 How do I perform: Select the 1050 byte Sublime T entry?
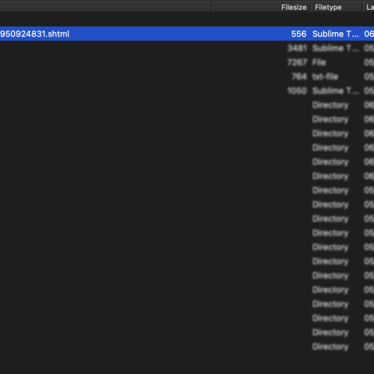[187, 91]
